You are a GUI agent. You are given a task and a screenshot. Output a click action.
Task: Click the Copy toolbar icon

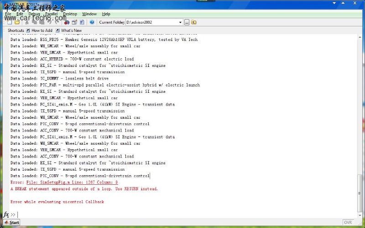[x=35, y=22]
